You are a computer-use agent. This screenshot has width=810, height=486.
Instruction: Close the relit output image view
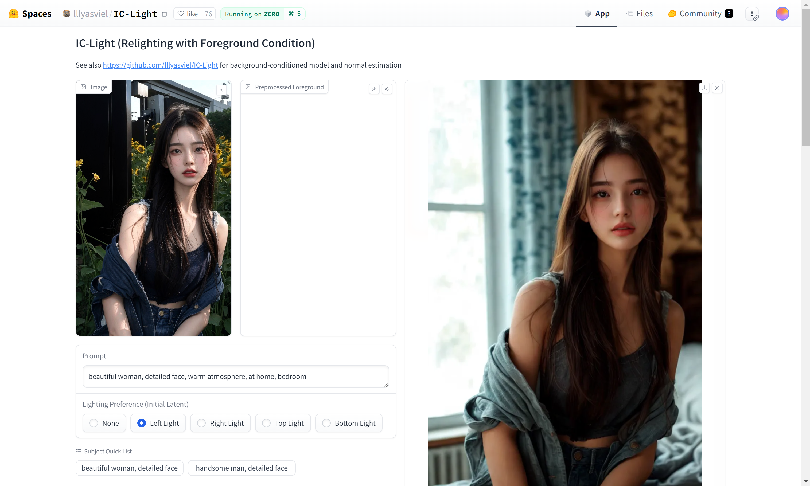coord(717,88)
